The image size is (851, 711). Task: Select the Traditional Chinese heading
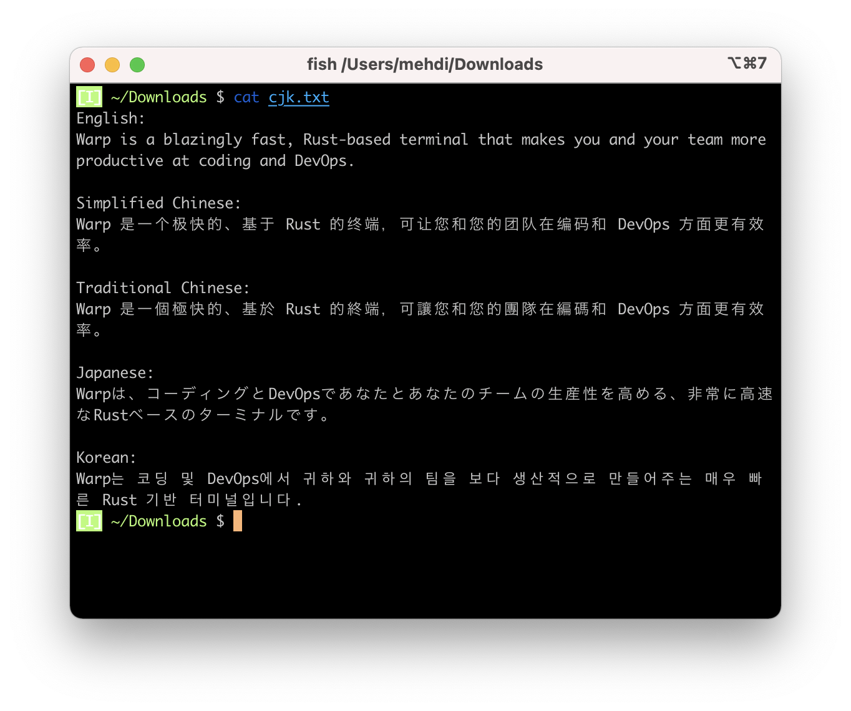pyautogui.click(x=163, y=288)
